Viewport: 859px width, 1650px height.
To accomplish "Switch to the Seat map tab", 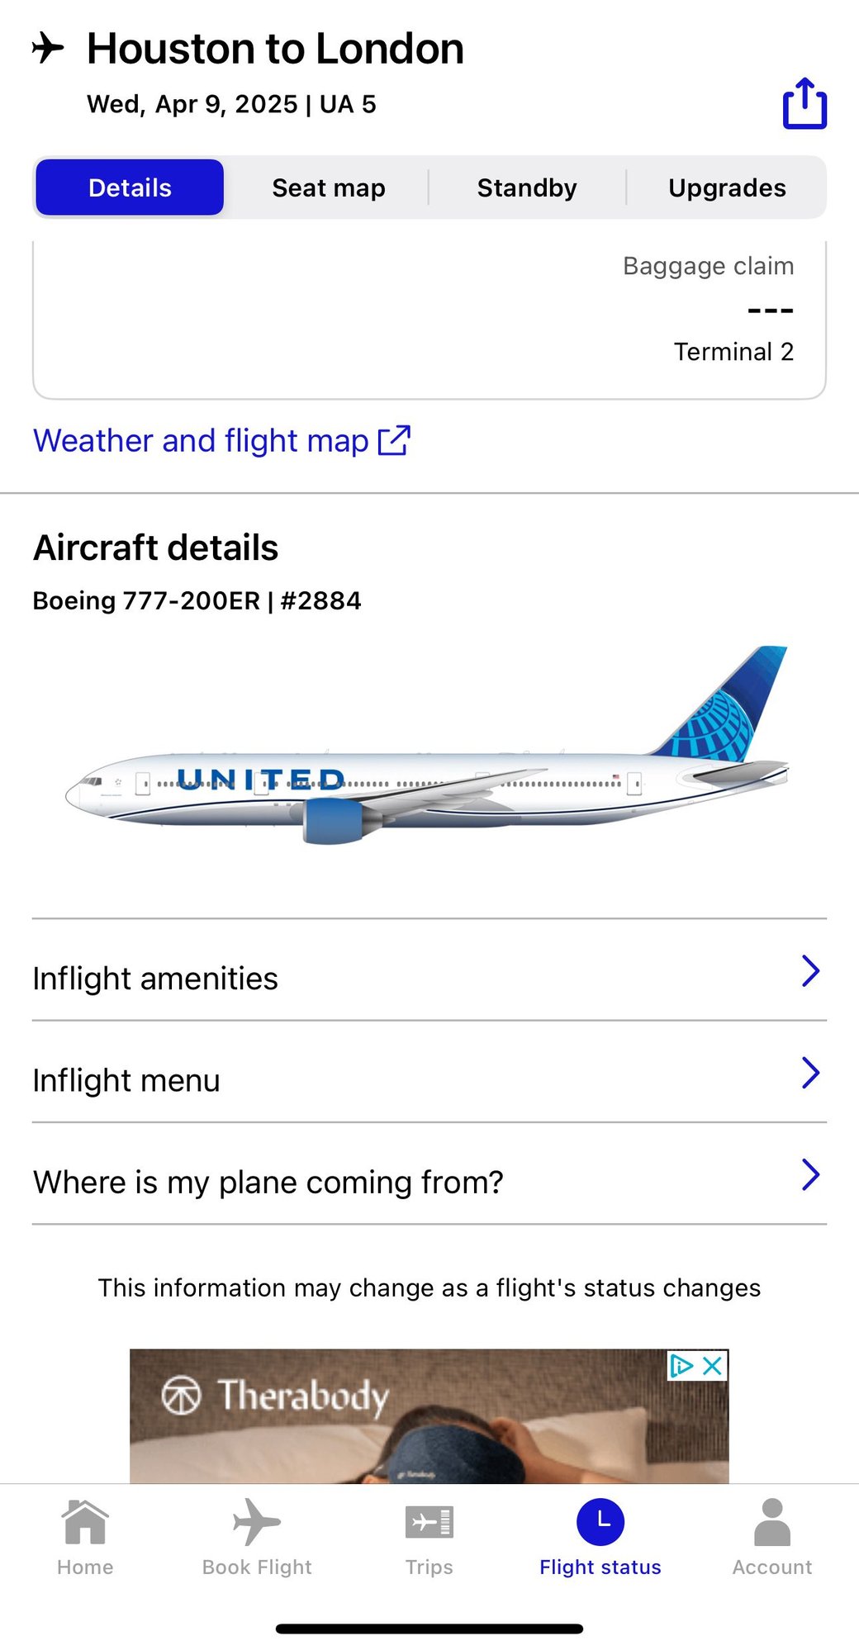I will tap(328, 187).
